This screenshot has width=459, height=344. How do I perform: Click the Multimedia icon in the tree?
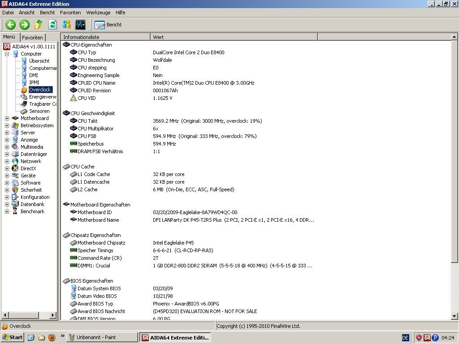(x=15, y=147)
